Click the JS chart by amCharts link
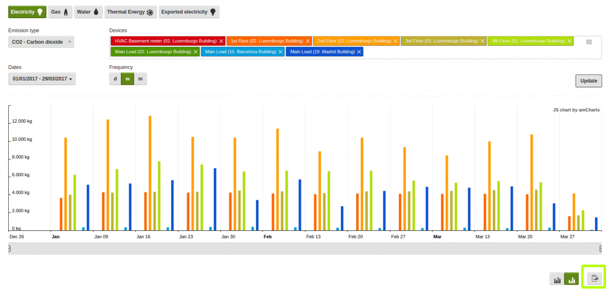The height and width of the screenshot is (289, 606). [x=576, y=110]
